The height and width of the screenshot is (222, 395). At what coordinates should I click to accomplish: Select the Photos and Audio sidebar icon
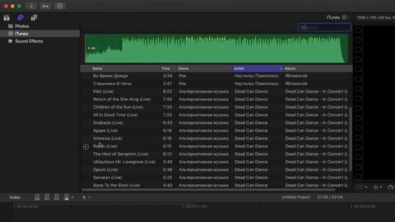coord(20,18)
